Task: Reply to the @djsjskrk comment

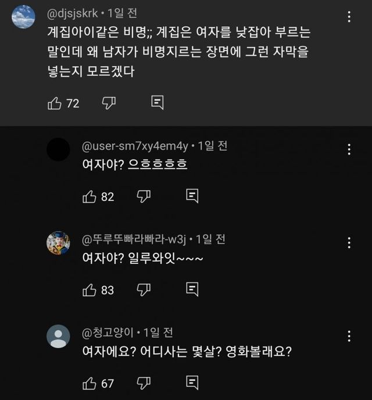Action: coord(157,103)
